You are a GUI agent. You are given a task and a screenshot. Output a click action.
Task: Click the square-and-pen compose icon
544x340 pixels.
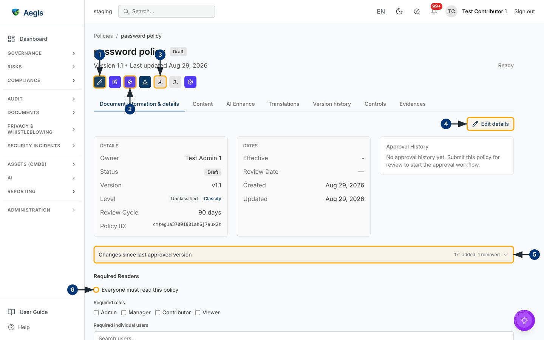(115, 82)
